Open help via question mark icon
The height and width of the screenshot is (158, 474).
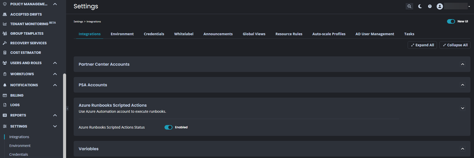pyautogui.click(x=430, y=6)
